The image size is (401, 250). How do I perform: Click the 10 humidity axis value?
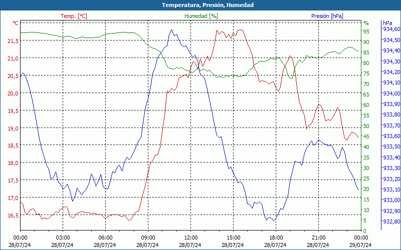point(366,210)
